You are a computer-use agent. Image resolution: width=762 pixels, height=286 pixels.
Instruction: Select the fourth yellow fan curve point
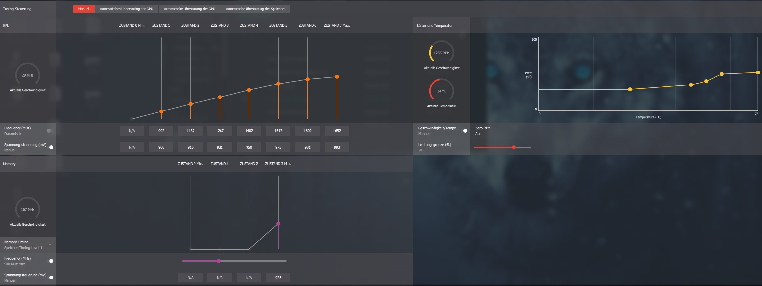(x=722, y=74)
